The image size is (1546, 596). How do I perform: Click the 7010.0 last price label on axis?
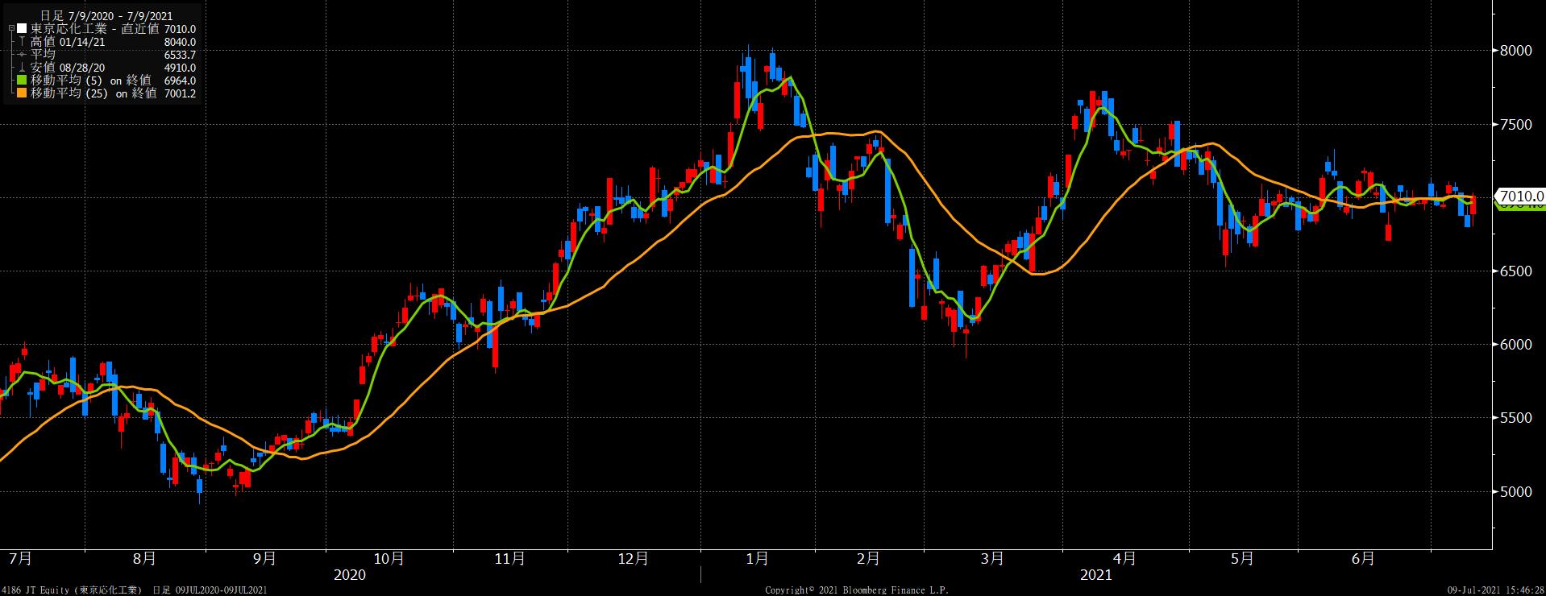coord(1519,197)
